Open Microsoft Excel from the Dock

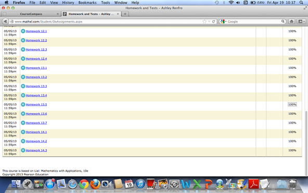click(197, 184)
